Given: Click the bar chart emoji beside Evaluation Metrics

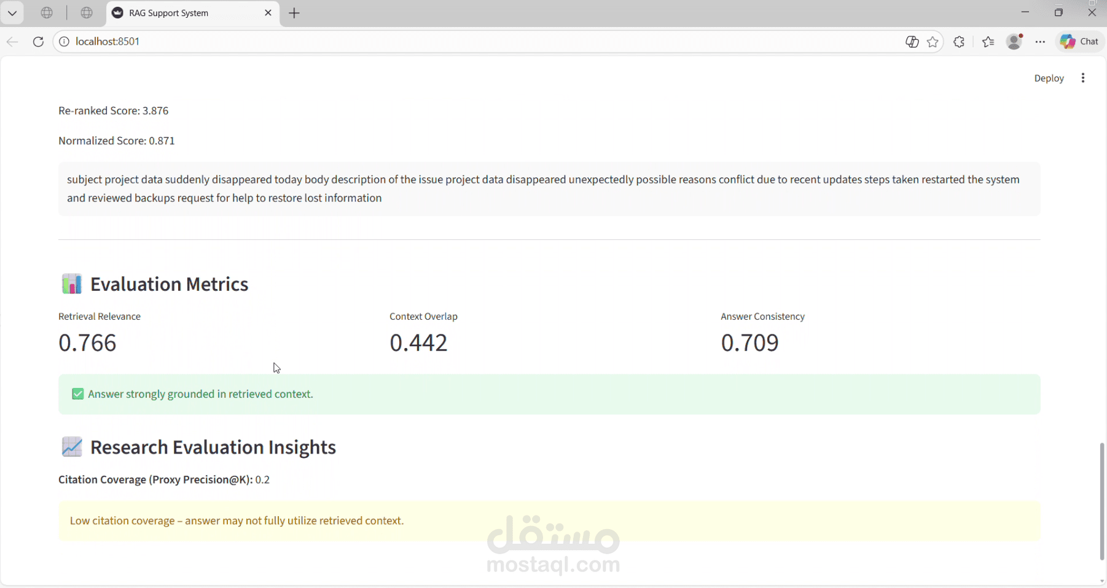Looking at the screenshot, I should click(72, 284).
